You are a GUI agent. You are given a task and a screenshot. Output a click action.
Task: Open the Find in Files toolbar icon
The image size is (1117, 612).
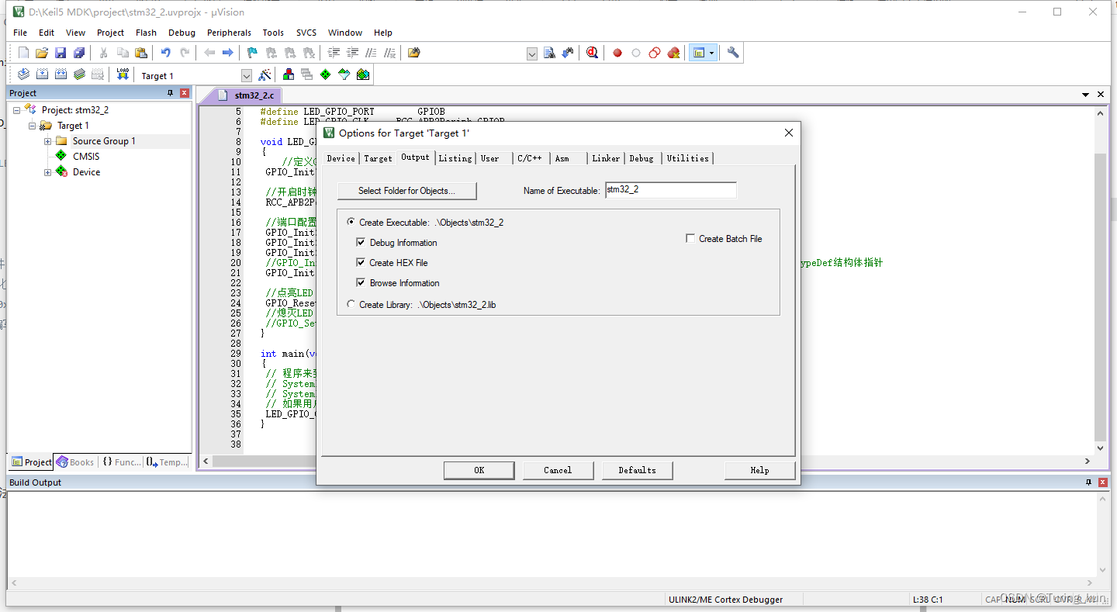tap(414, 53)
